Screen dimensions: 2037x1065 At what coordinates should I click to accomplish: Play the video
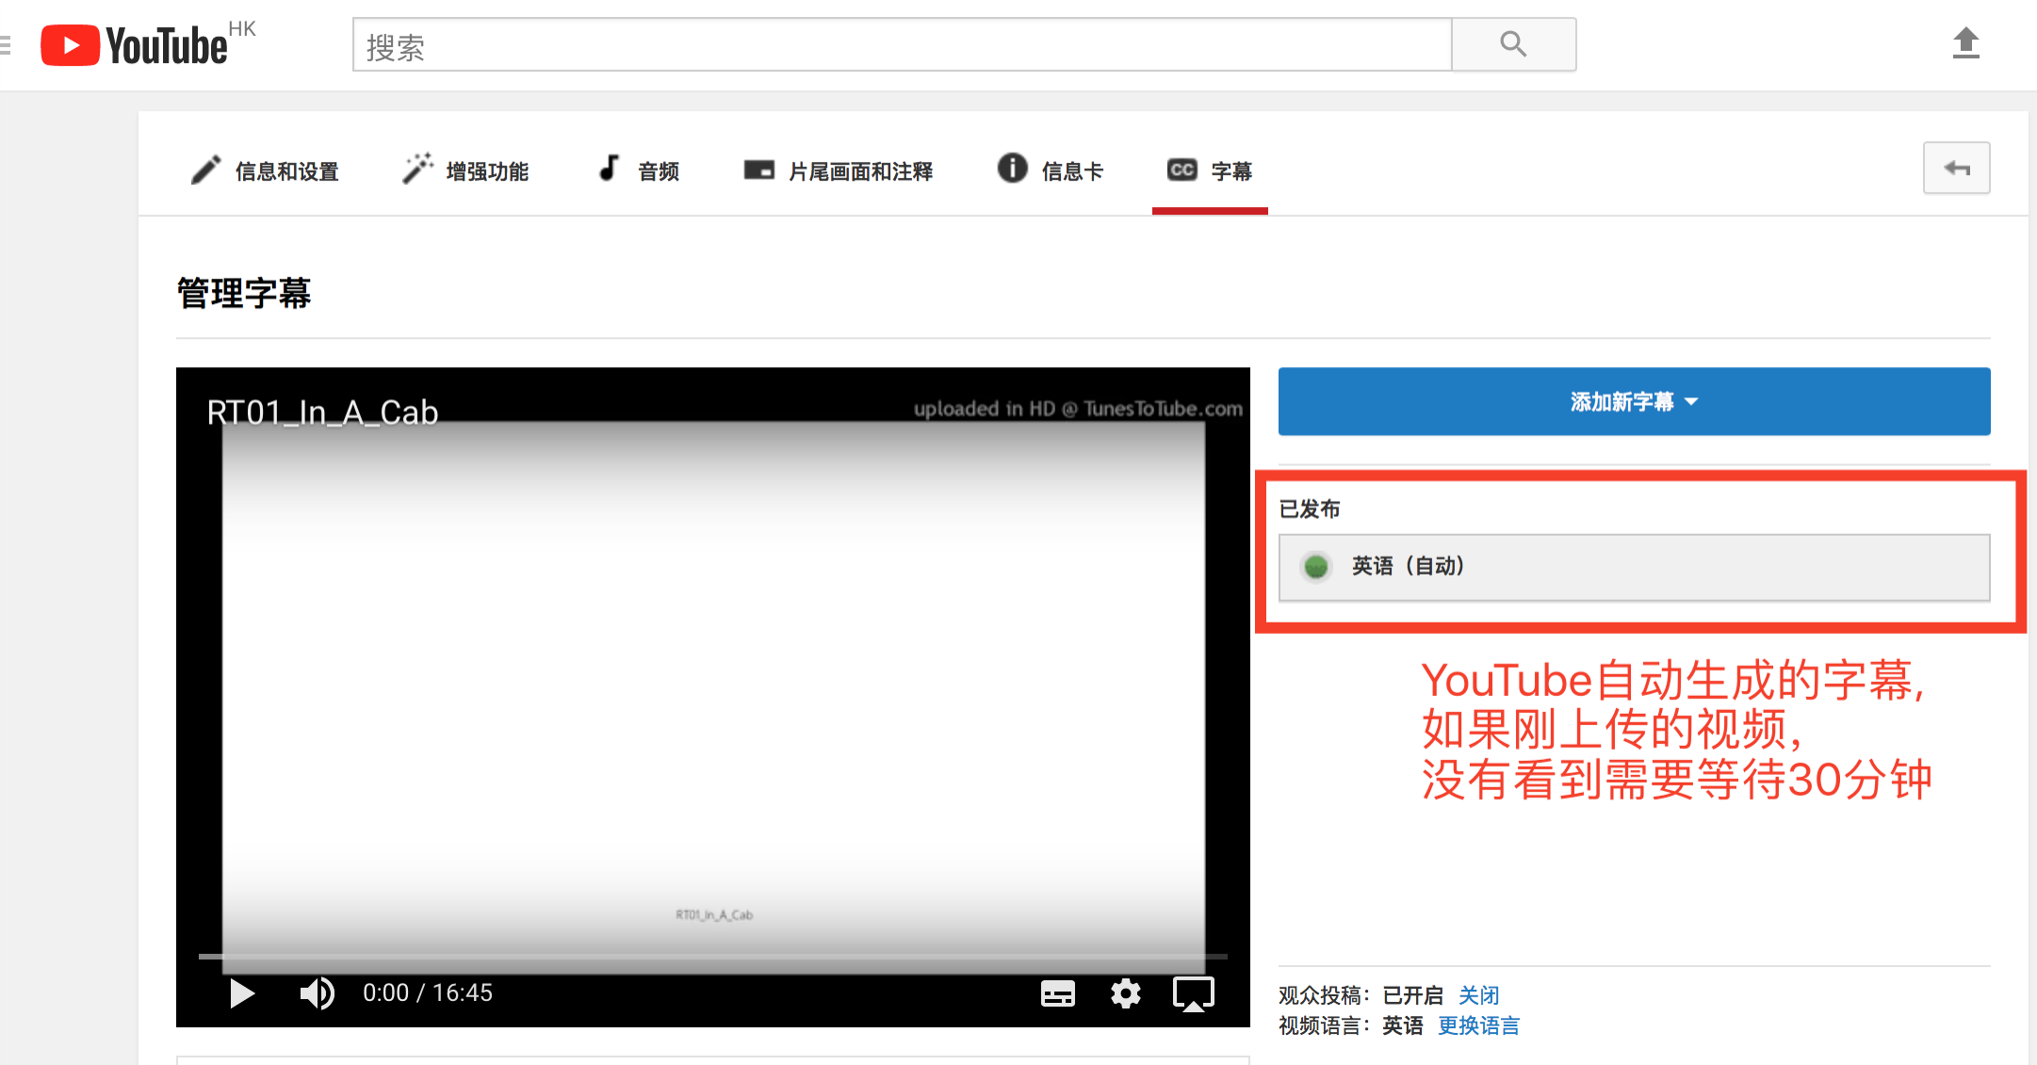click(x=242, y=993)
